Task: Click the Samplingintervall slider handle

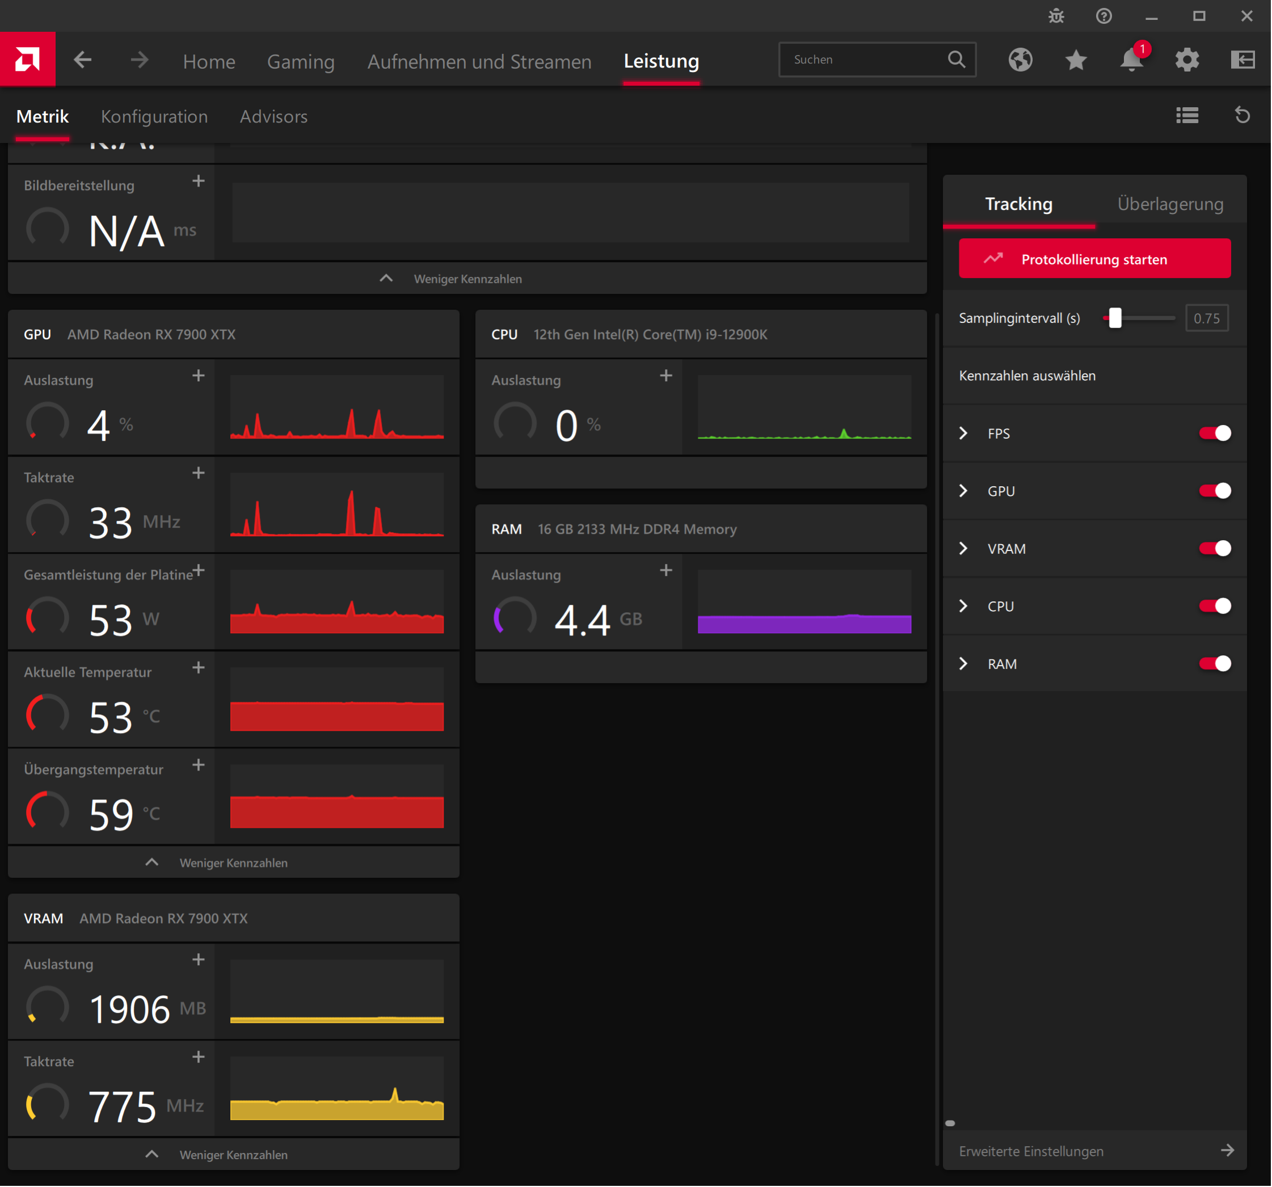Action: [x=1115, y=318]
